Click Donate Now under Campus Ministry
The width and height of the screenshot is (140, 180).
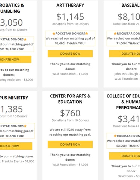coord(16,146)
